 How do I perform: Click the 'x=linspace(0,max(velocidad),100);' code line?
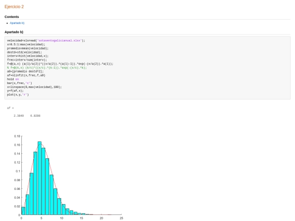[34, 87]
